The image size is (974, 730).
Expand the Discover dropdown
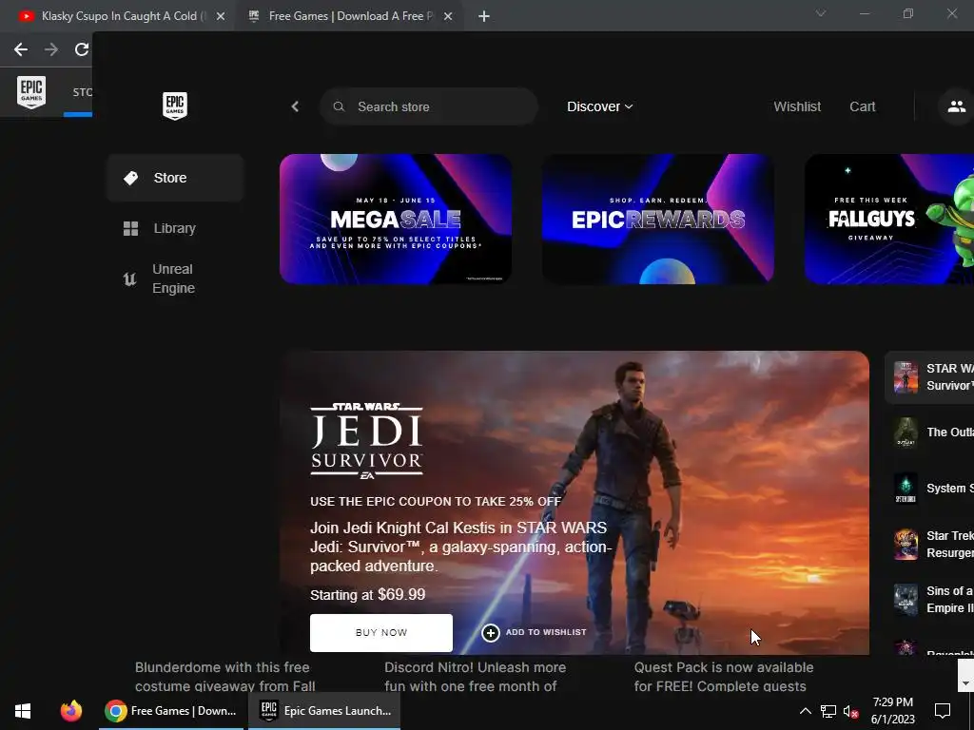tap(599, 106)
